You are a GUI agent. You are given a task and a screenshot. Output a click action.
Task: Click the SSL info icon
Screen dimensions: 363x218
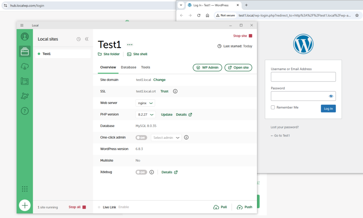pyautogui.click(x=175, y=91)
